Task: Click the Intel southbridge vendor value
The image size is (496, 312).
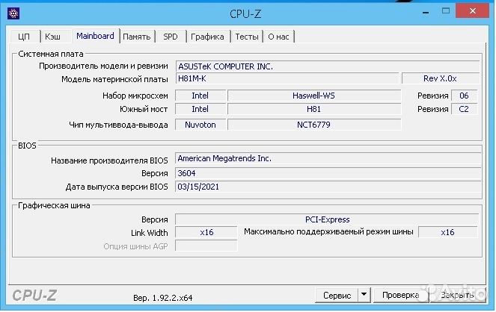Action: 200,109
